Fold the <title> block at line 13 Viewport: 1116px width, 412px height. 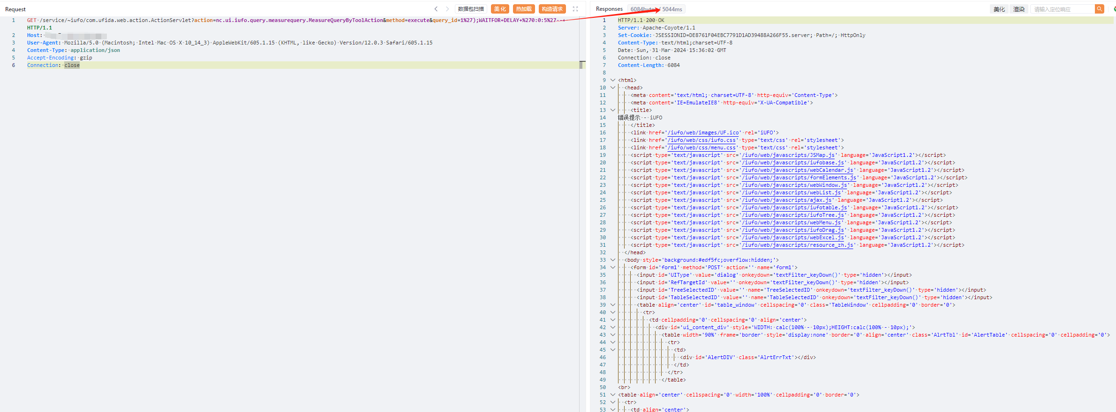612,110
